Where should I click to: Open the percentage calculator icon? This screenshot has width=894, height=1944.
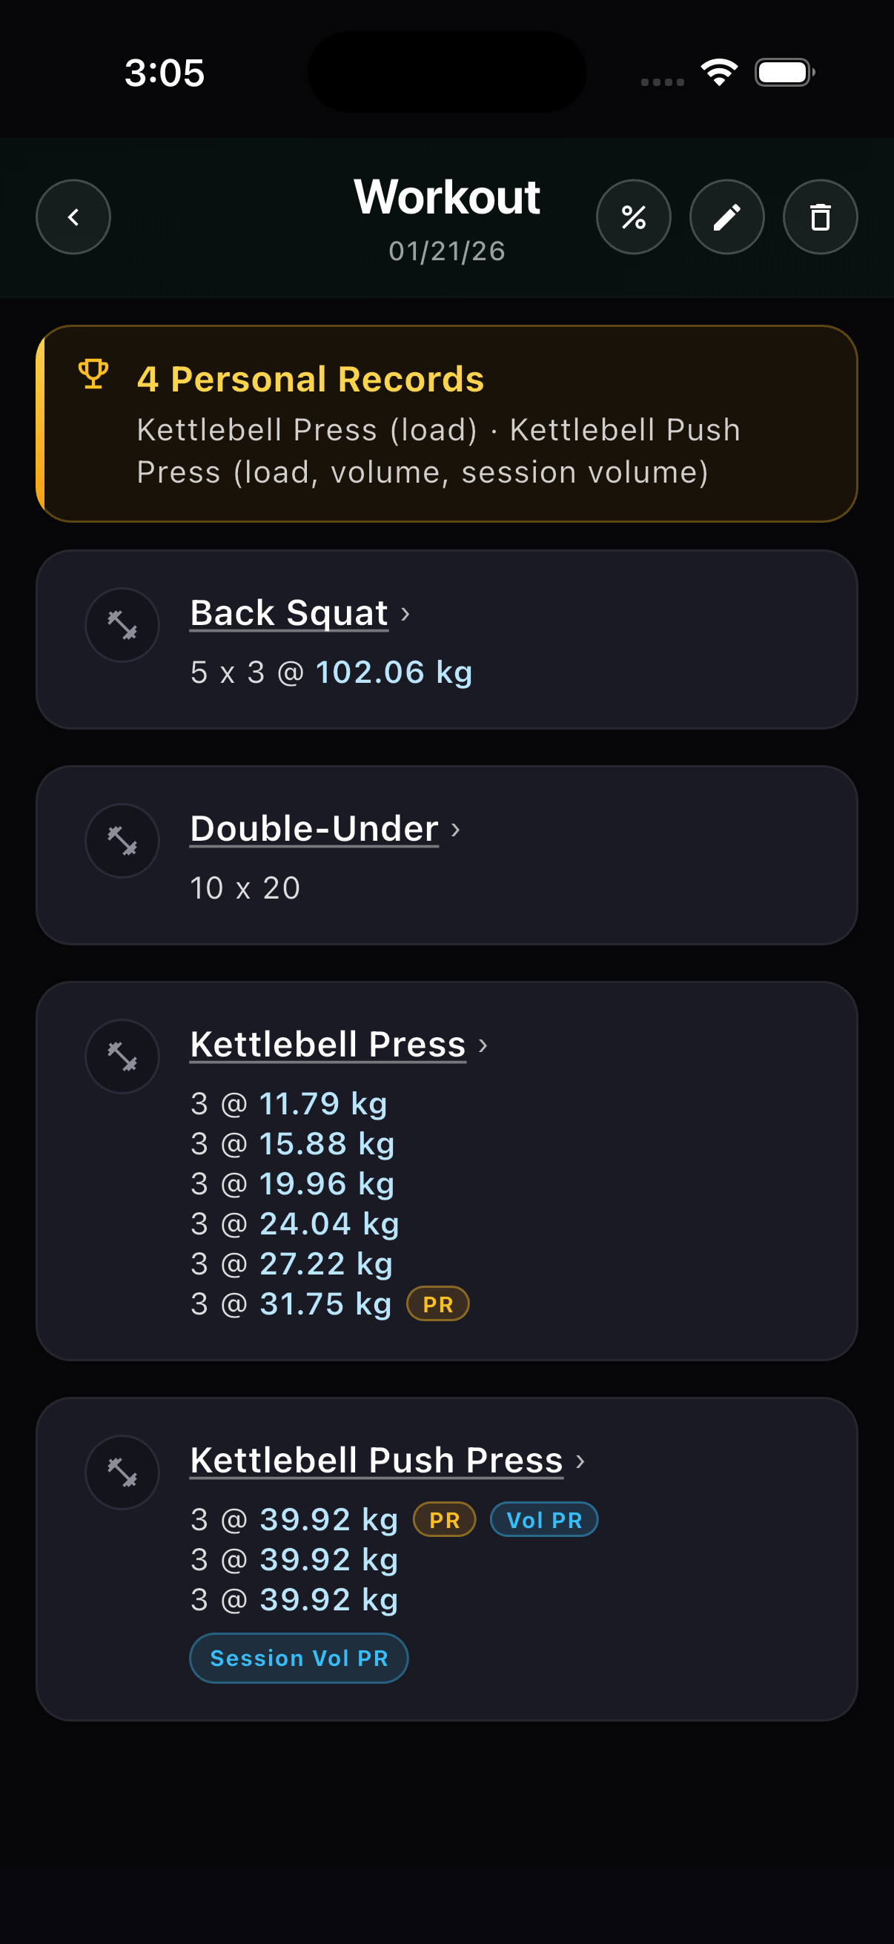(x=633, y=217)
